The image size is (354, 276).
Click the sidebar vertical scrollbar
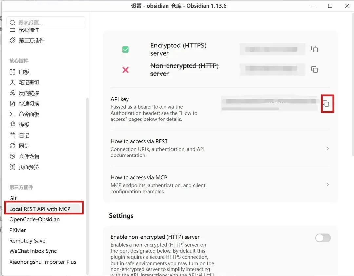click(88, 186)
